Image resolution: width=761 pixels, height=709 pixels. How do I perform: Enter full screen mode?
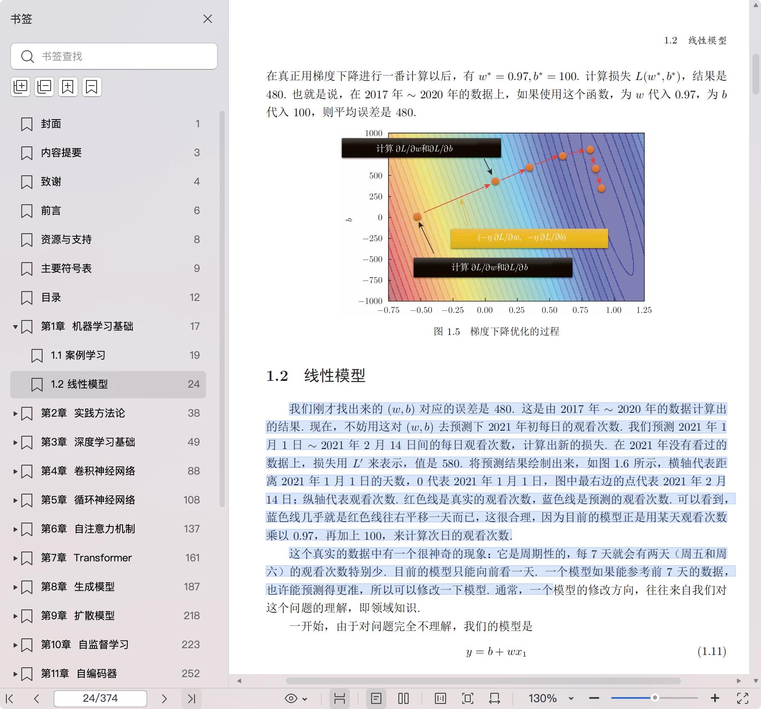(743, 698)
